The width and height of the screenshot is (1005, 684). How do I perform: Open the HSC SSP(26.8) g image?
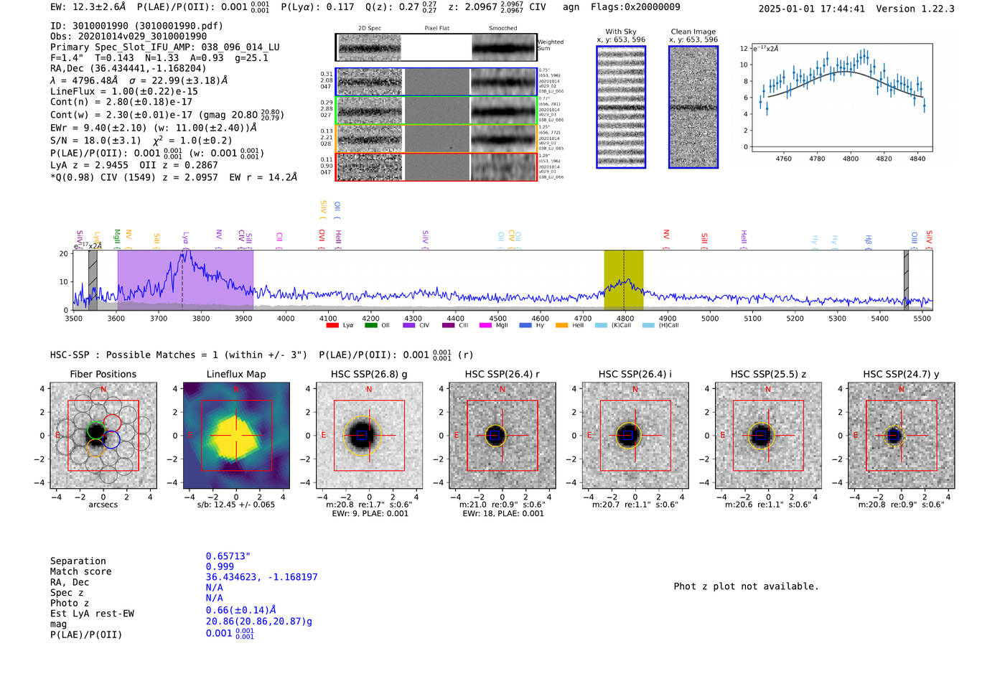click(x=369, y=435)
